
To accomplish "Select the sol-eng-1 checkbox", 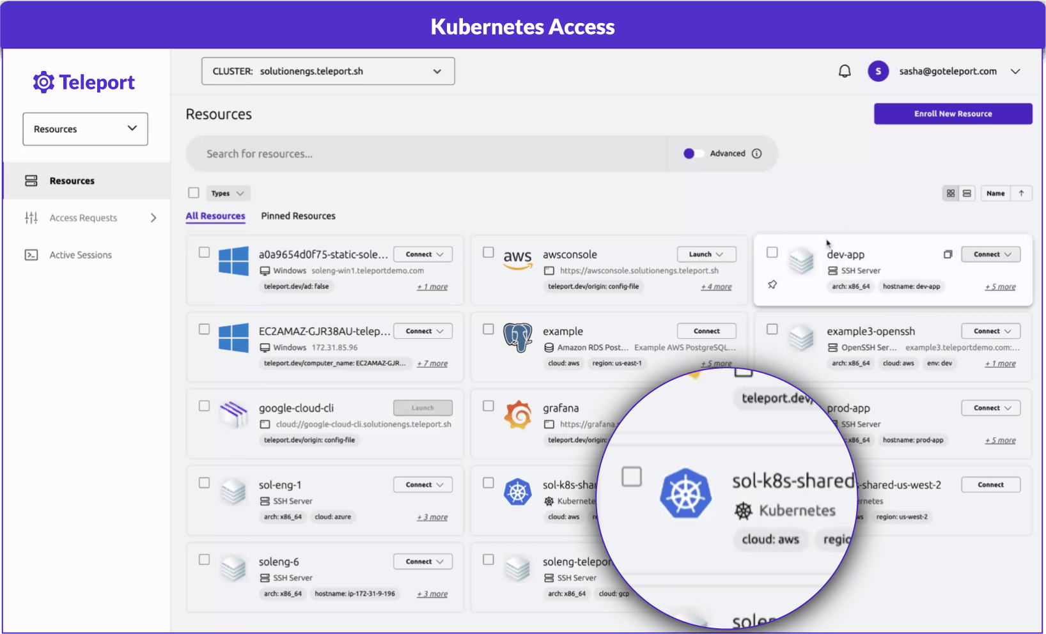I will [204, 483].
